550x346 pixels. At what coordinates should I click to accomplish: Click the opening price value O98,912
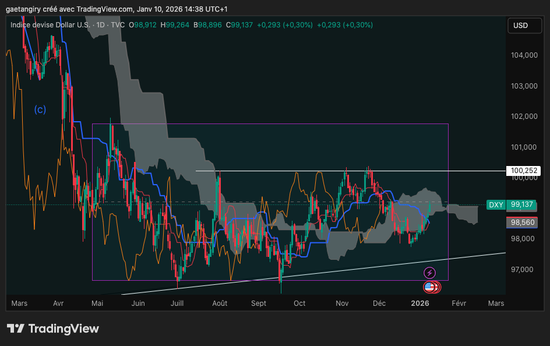(142, 25)
